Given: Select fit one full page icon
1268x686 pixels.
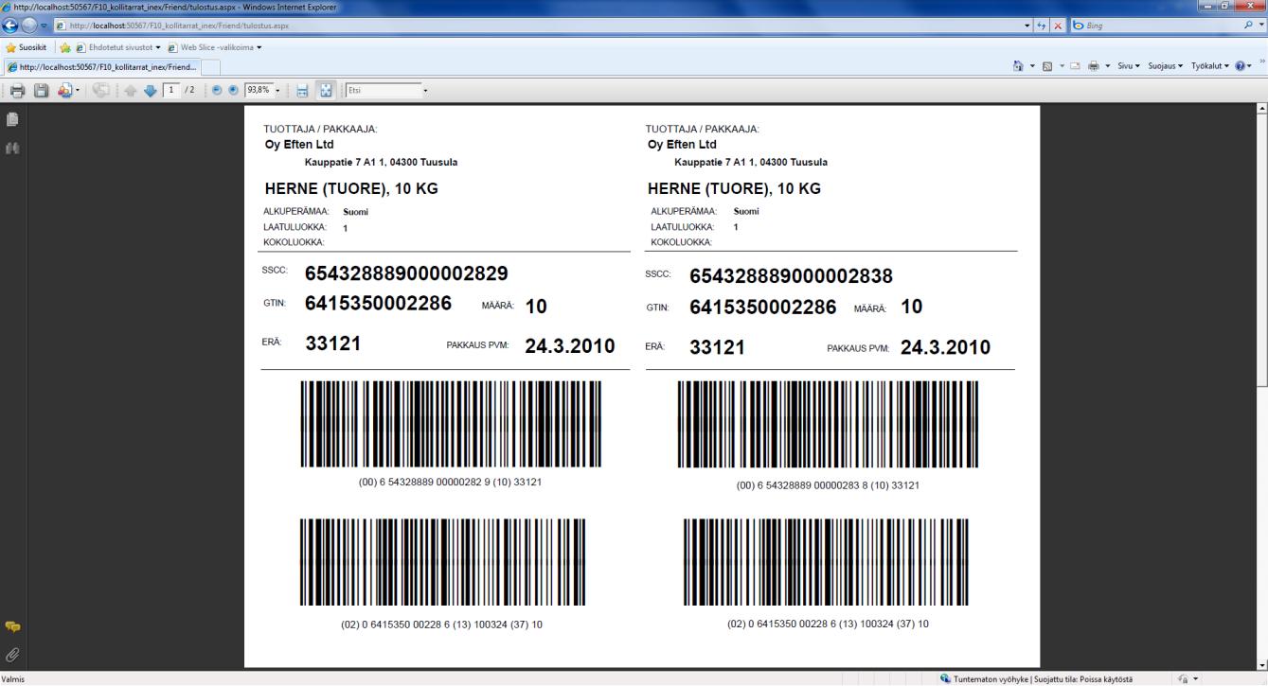Looking at the screenshot, I should (324, 91).
